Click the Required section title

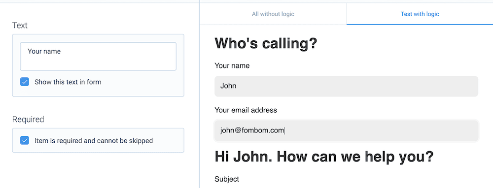tap(28, 119)
